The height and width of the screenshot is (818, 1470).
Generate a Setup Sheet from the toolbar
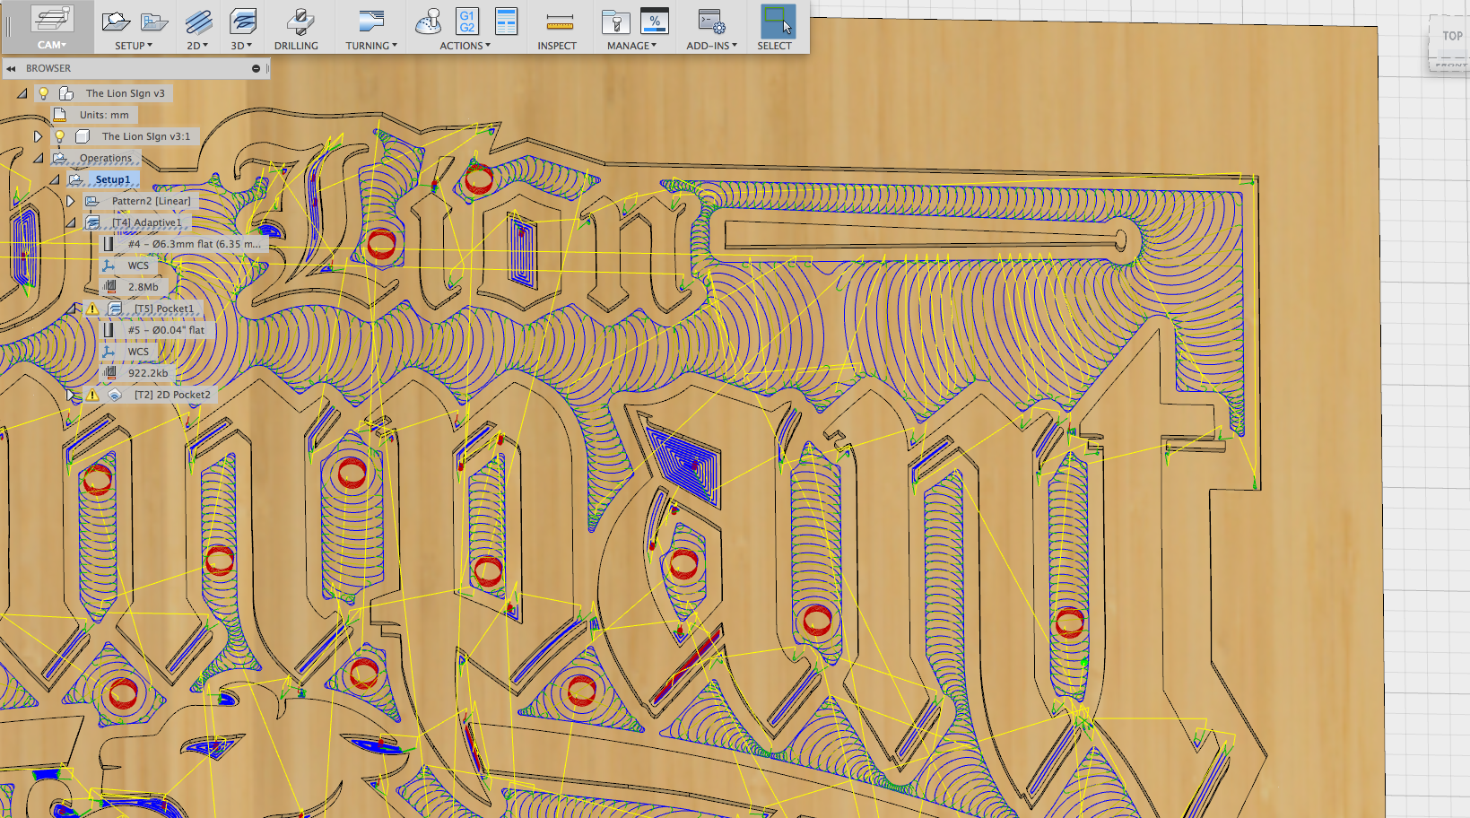point(507,22)
